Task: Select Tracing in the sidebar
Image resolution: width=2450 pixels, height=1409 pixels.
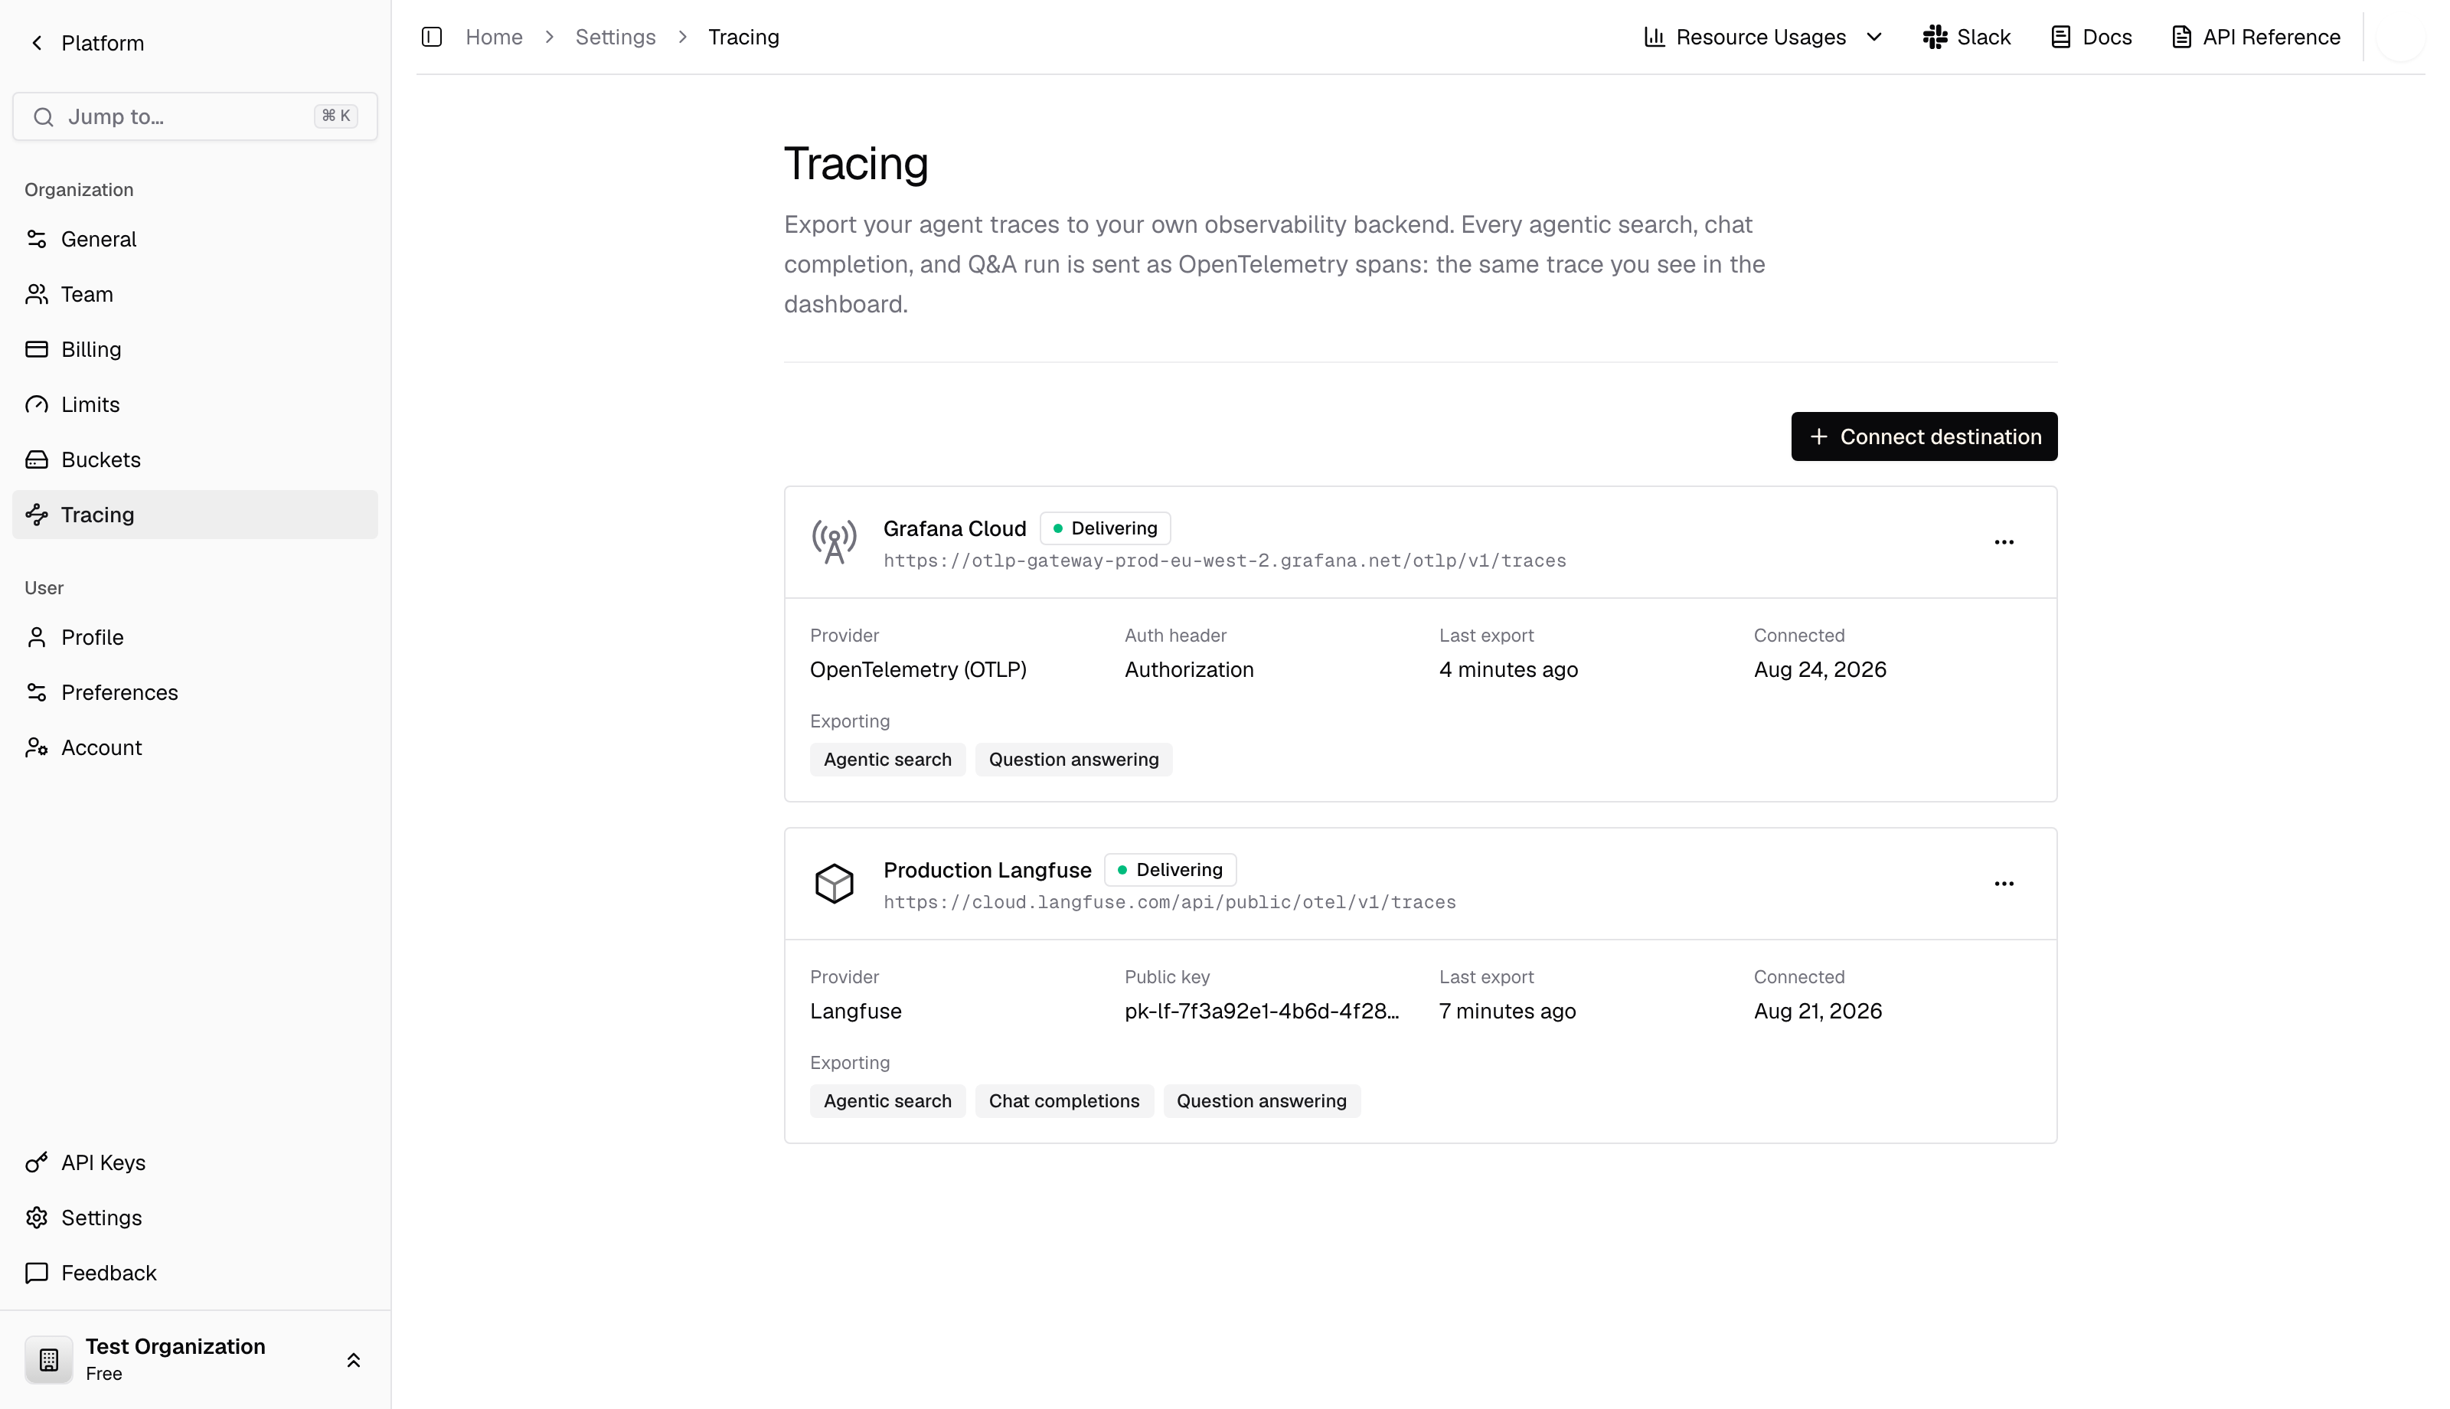Action: 194,515
